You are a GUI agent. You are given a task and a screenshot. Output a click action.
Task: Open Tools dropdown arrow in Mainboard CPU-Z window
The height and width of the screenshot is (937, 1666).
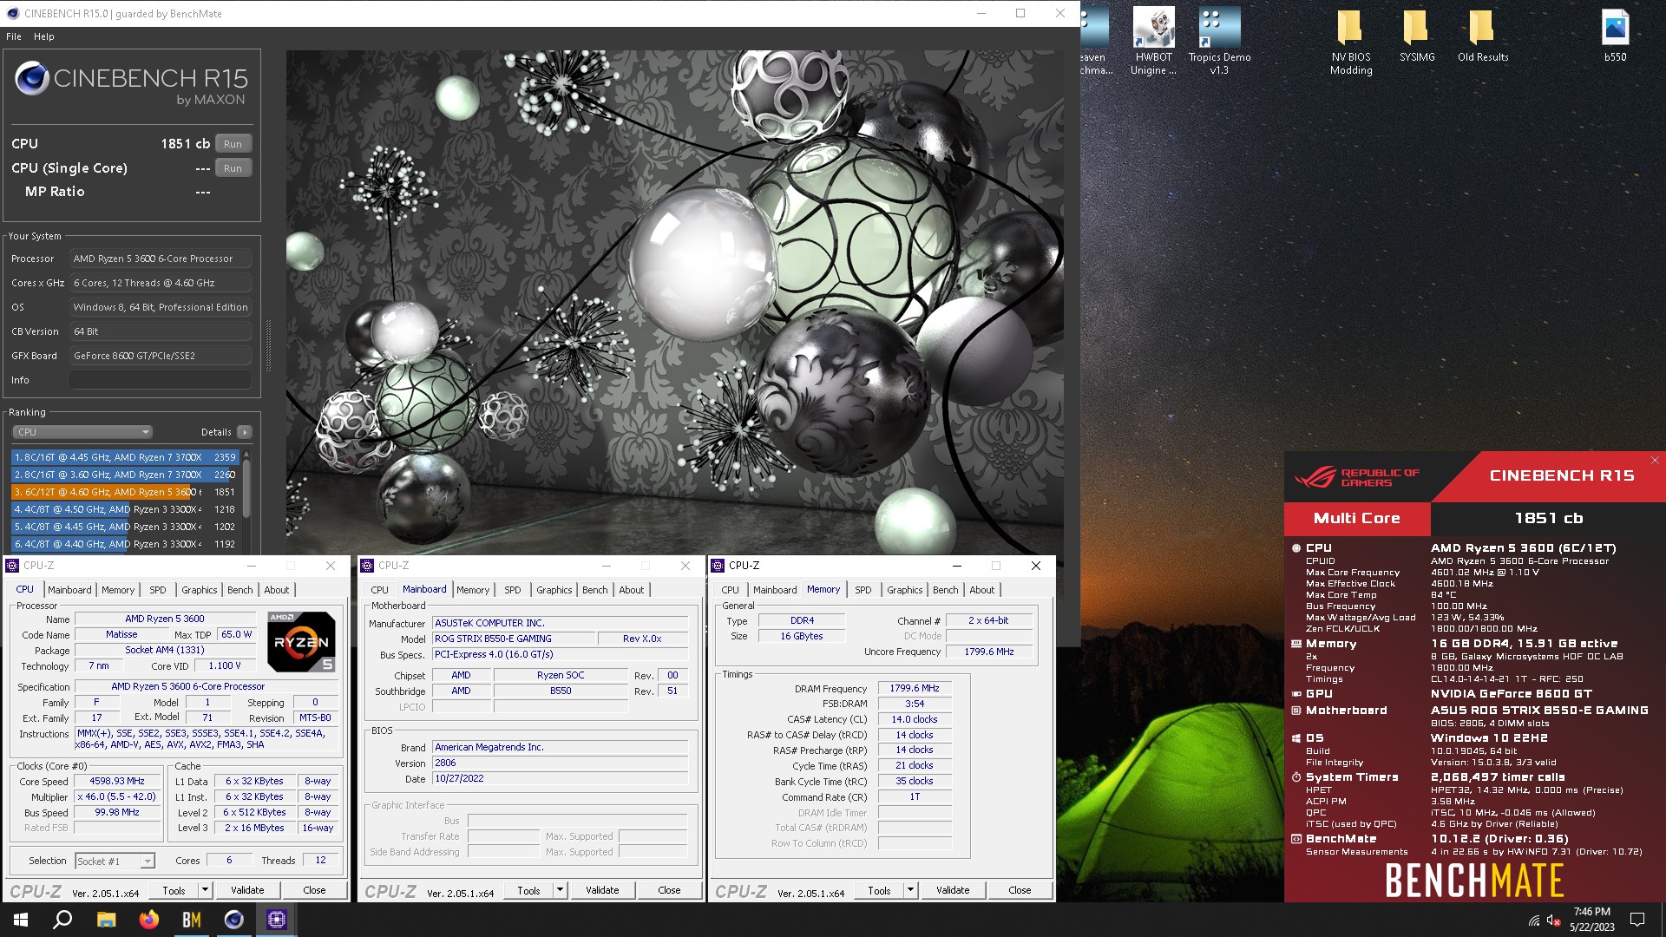(x=560, y=890)
